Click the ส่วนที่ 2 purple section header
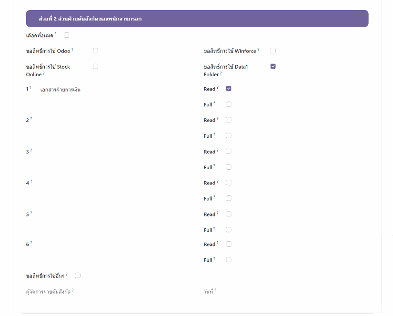This screenshot has width=393, height=316. [x=197, y=19]
